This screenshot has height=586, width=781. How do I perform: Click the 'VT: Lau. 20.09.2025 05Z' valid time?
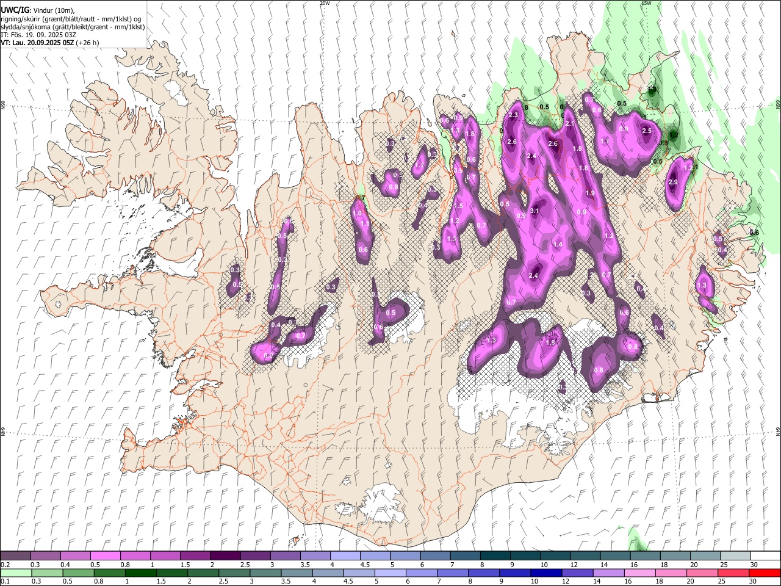tap(37, 43)
